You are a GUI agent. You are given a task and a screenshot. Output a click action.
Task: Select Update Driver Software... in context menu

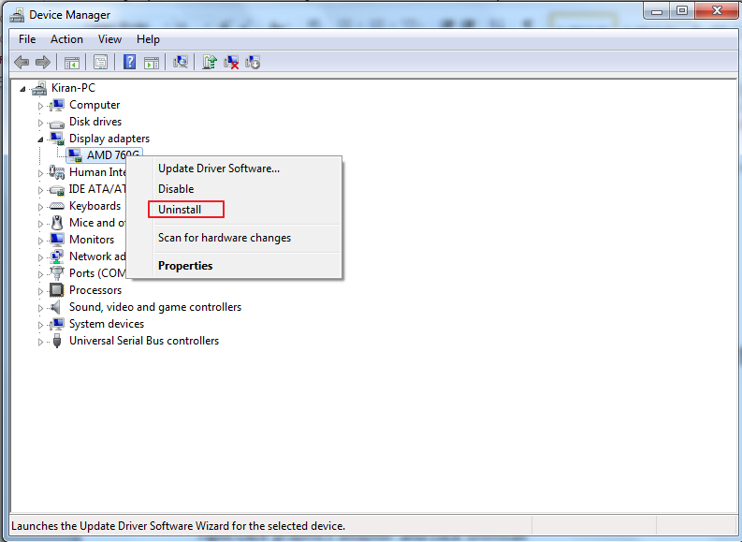coord(218,168)
